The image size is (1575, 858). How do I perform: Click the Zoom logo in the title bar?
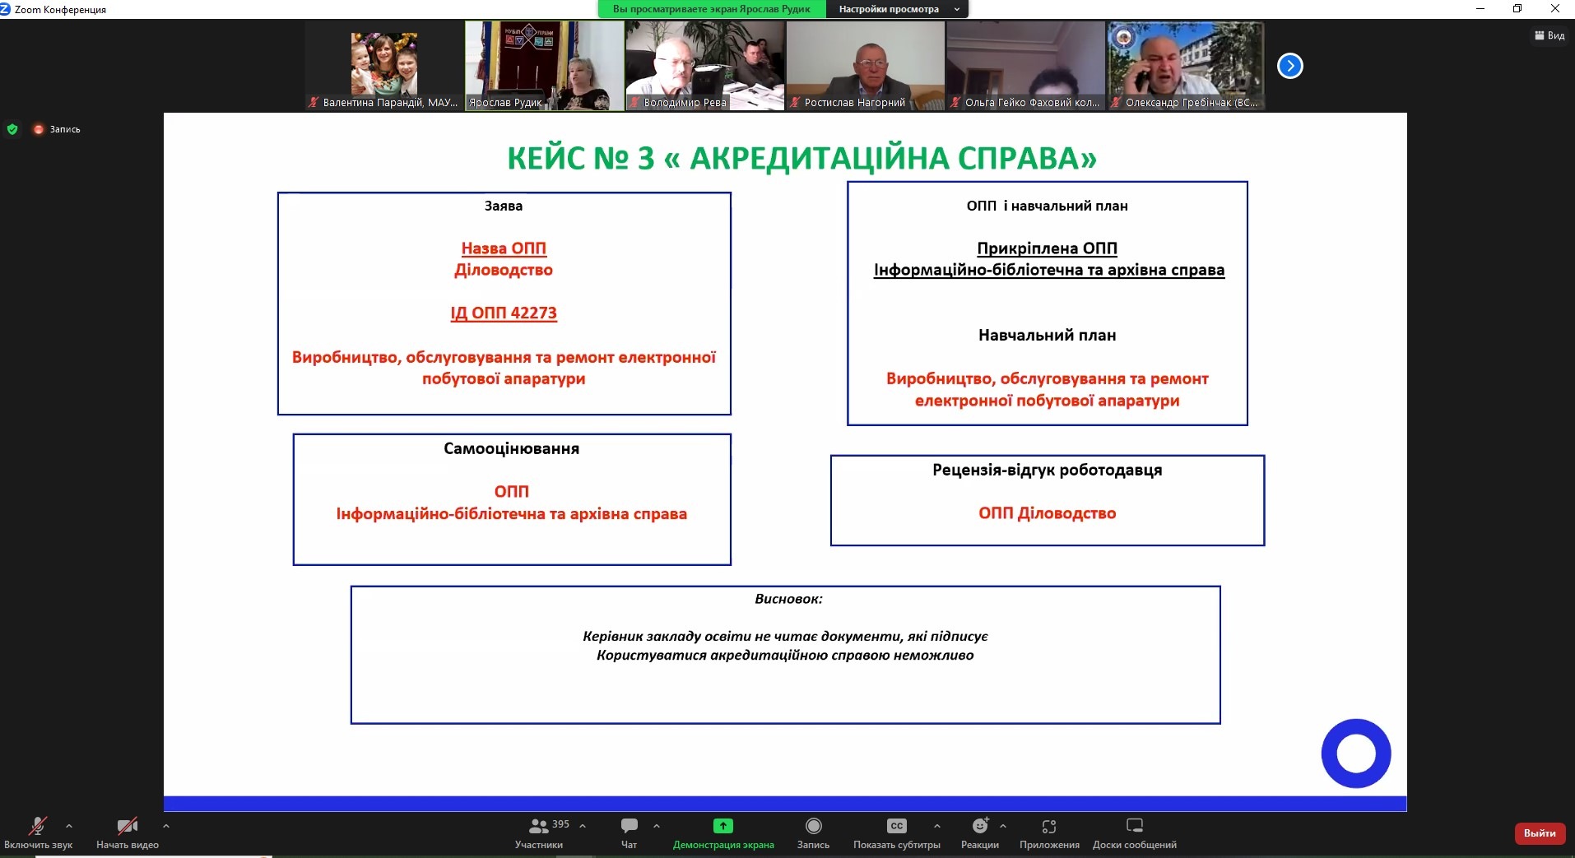click(x=6, y=9)
